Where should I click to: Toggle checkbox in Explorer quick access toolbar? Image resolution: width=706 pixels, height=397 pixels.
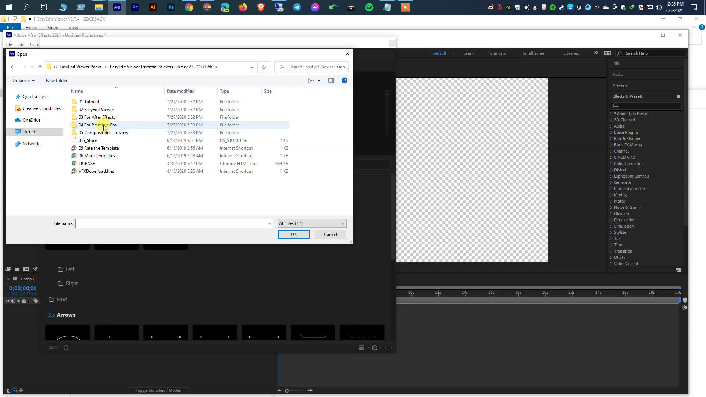[15, 19]
